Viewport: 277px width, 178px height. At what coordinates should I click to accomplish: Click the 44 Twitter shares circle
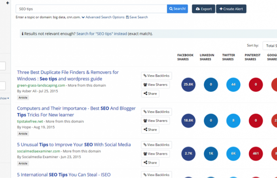(x=233, y=85)
